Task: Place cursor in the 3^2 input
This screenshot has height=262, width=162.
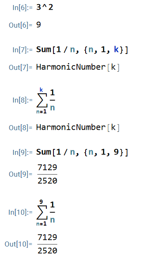Action: [45, 7]
